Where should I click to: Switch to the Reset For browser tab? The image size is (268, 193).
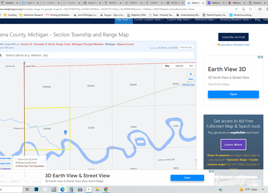[x=92, y=3]
